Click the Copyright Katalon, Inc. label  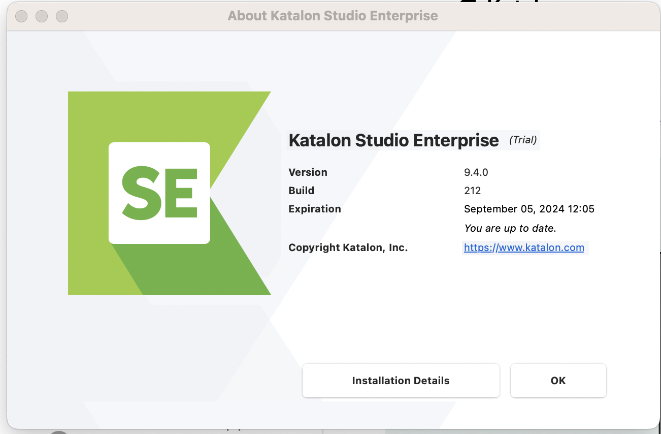[348, 247]
